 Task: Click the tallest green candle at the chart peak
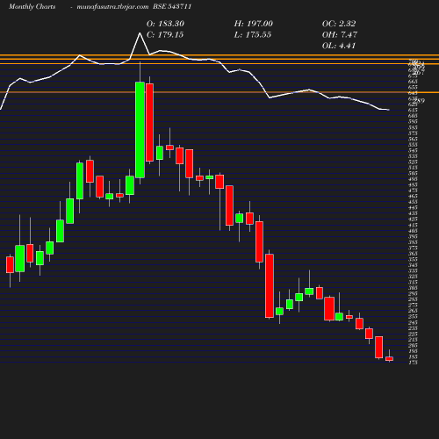140,130
